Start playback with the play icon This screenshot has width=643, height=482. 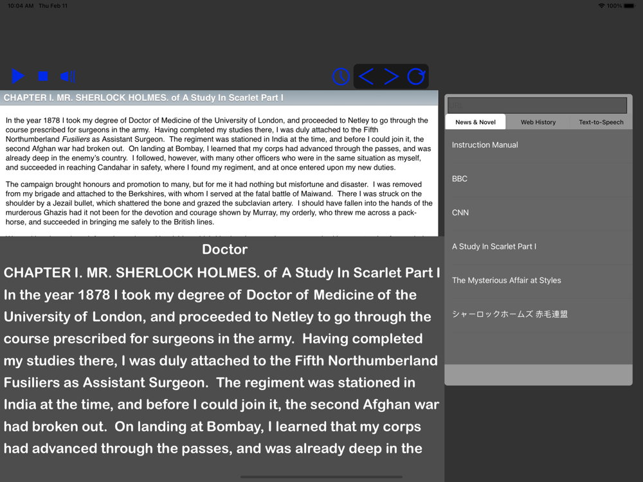pos(18,76)
